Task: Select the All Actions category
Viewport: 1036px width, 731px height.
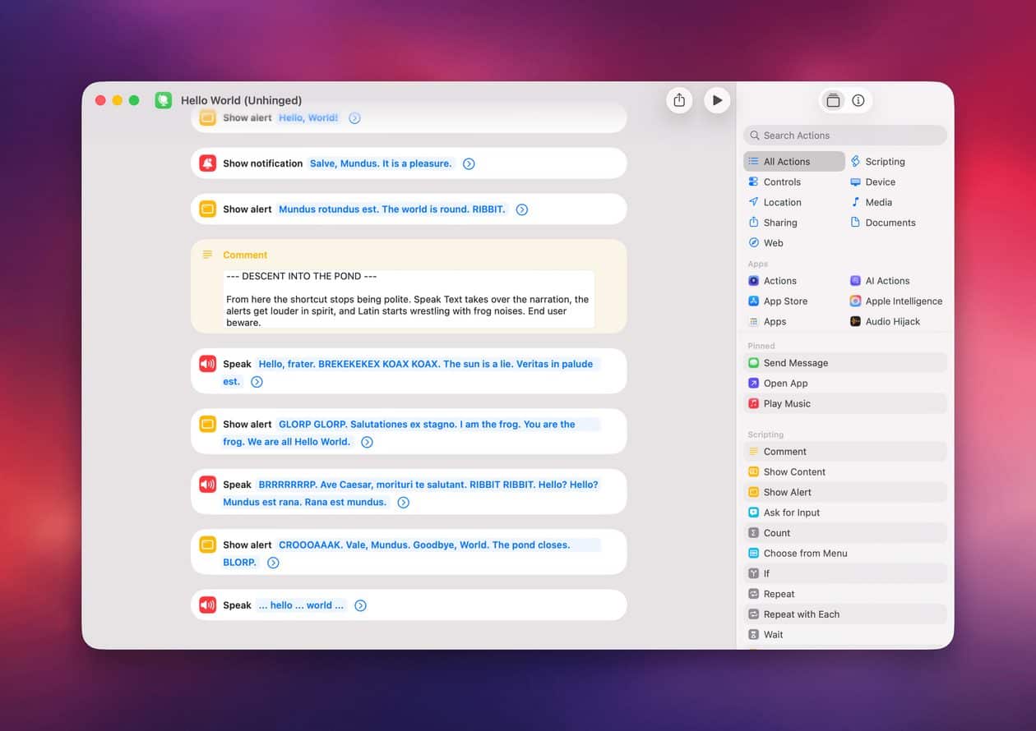Action: pos(794,162)
